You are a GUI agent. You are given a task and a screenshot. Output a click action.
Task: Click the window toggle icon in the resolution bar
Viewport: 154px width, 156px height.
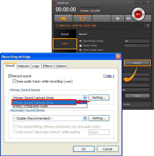(x=148, y=26)
